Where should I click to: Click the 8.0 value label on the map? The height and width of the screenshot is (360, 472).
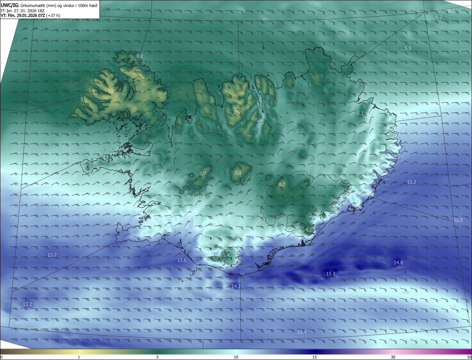click(x=451, y=11)
